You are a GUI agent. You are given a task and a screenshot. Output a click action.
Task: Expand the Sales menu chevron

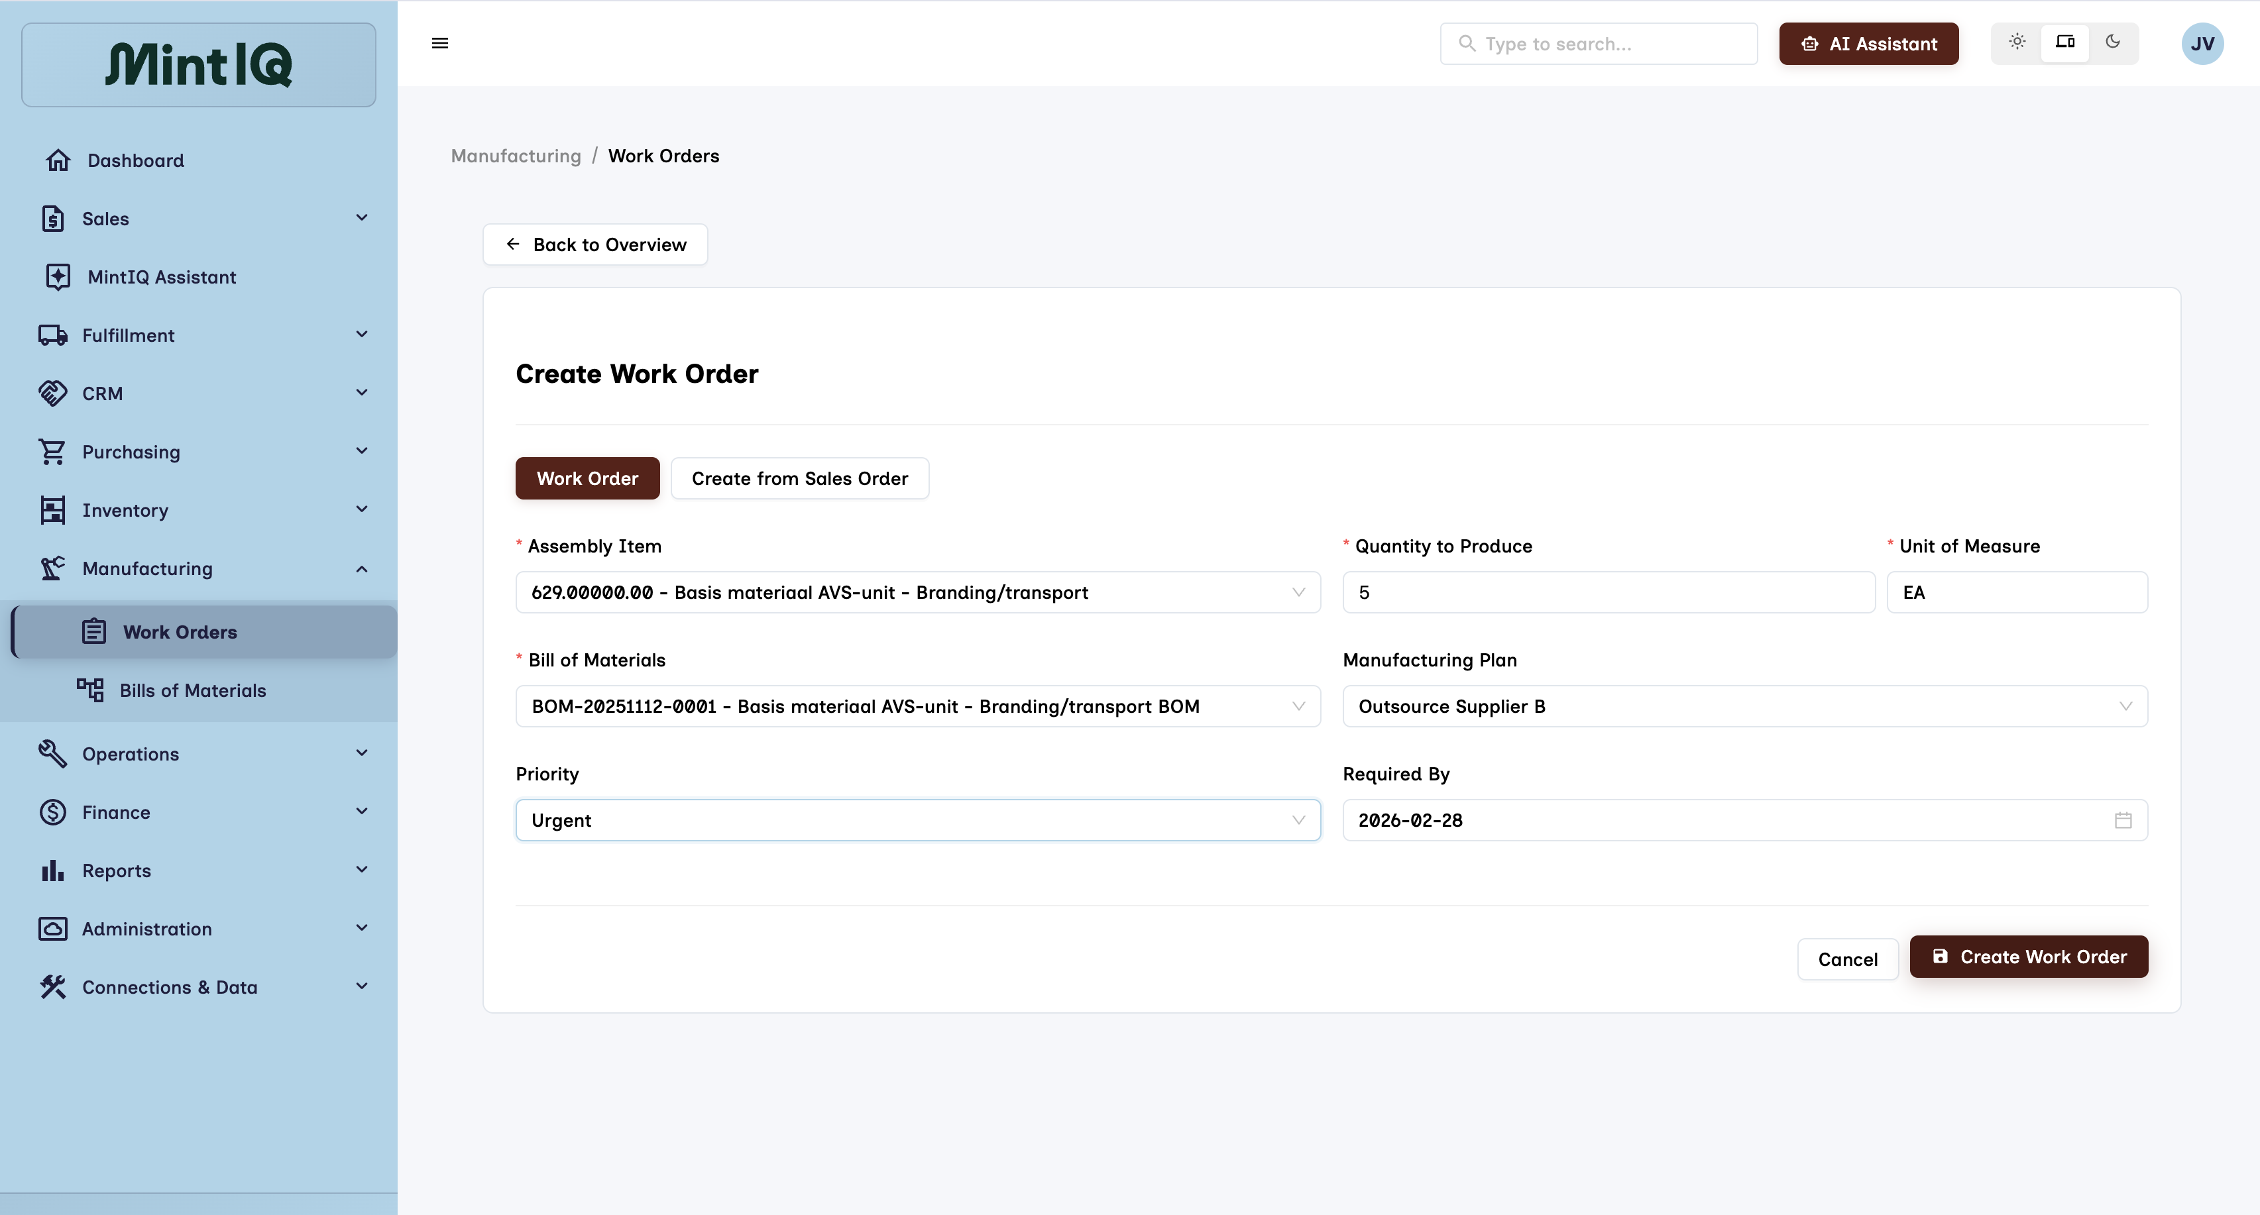361,217
